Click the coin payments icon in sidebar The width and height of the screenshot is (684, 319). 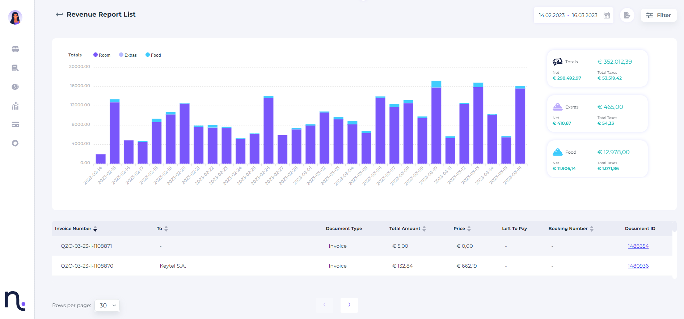tap(15, 87)
